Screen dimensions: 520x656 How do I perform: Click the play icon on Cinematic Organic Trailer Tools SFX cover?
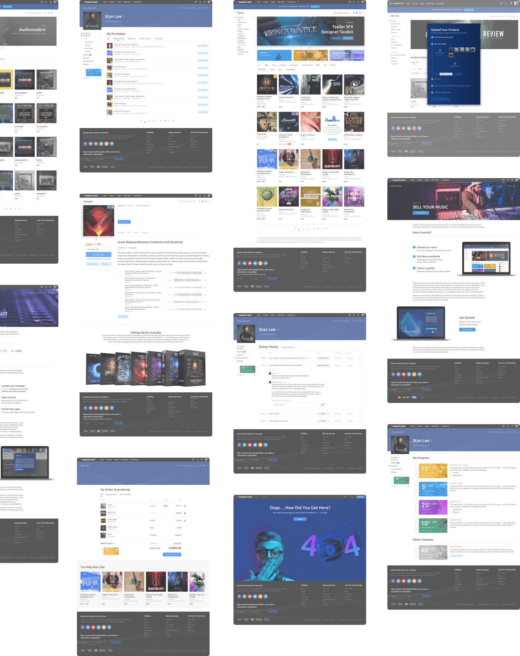point(354,84)
